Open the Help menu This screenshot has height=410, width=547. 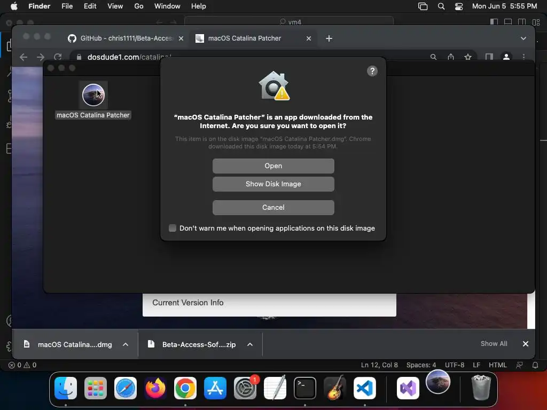199,6
